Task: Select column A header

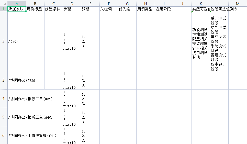Action: pos(17,4)
